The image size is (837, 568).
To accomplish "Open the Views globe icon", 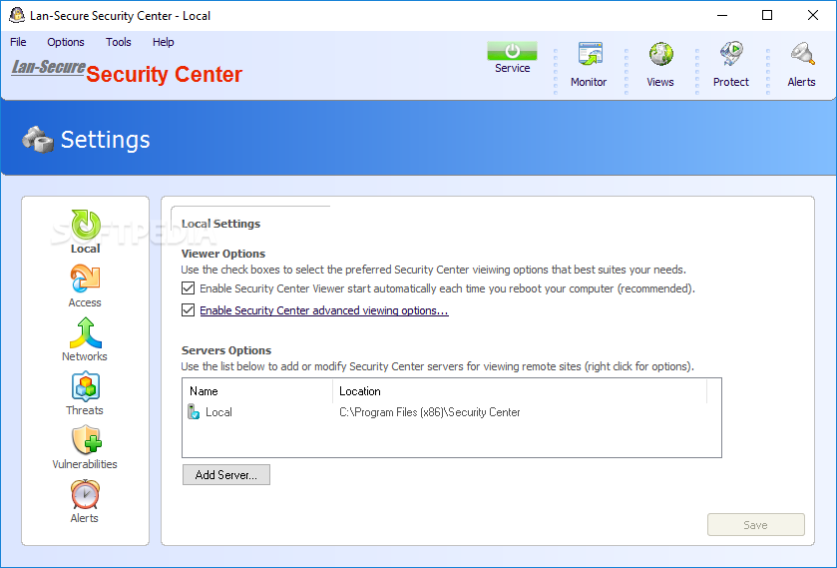I will tap(660, 54).
